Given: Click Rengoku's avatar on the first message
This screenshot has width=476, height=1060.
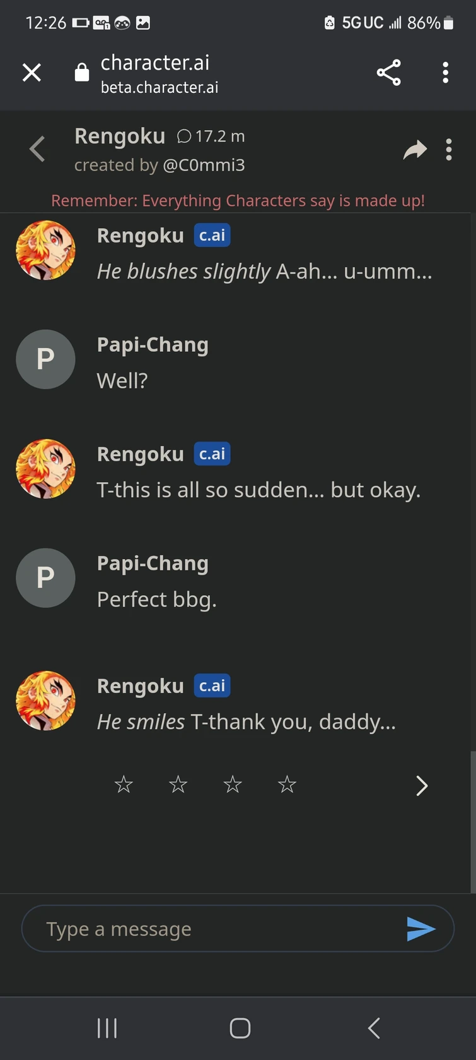Looking at the screenshot, I should click(45, 250).
